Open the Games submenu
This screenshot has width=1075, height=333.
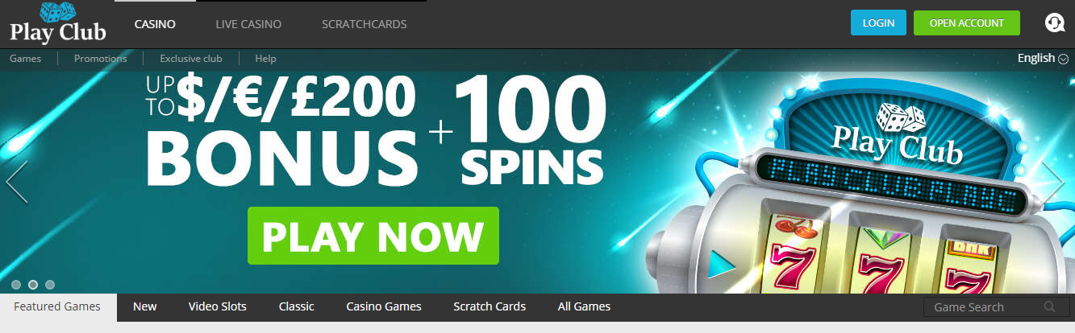click(x=26, y=59)
